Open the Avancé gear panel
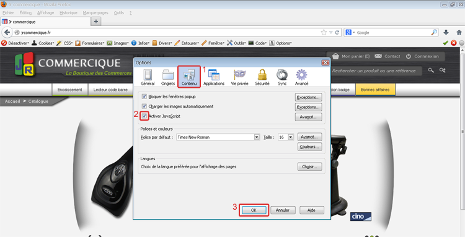This screenshot has height=237, width=465. tap(301, 77)
